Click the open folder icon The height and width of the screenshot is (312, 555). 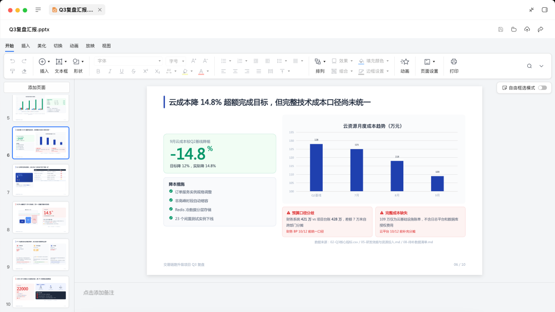[514, 29]
